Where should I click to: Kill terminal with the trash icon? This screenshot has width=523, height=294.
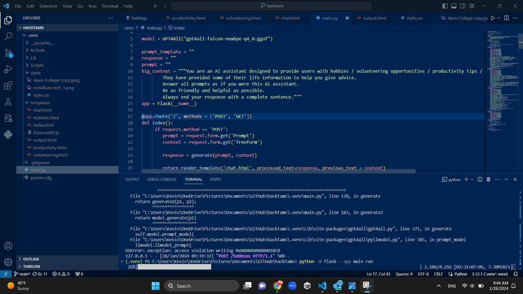coord(488,179)
